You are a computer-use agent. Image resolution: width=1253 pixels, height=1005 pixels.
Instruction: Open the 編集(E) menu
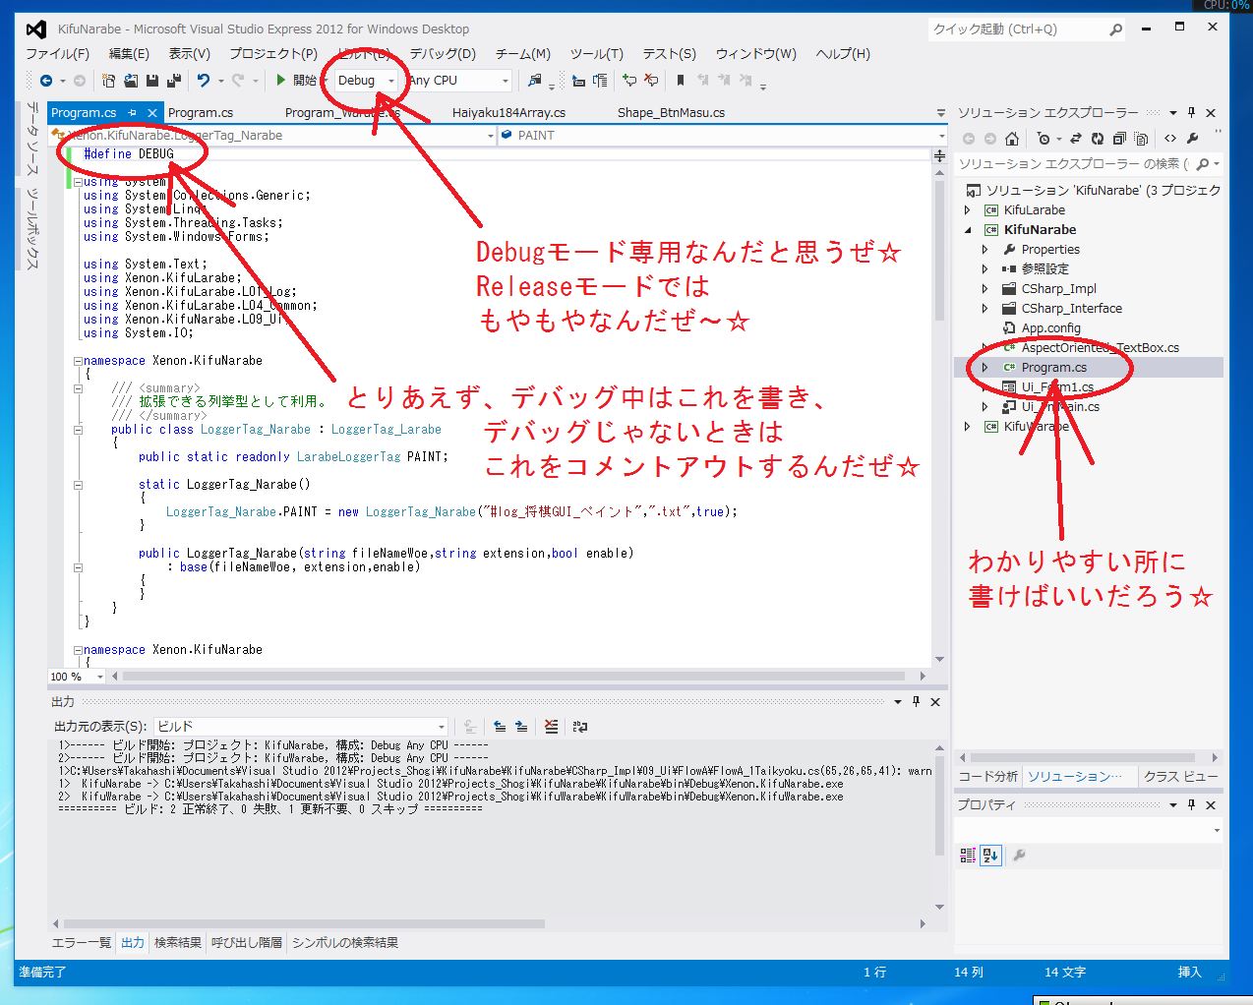click(129, 54)
